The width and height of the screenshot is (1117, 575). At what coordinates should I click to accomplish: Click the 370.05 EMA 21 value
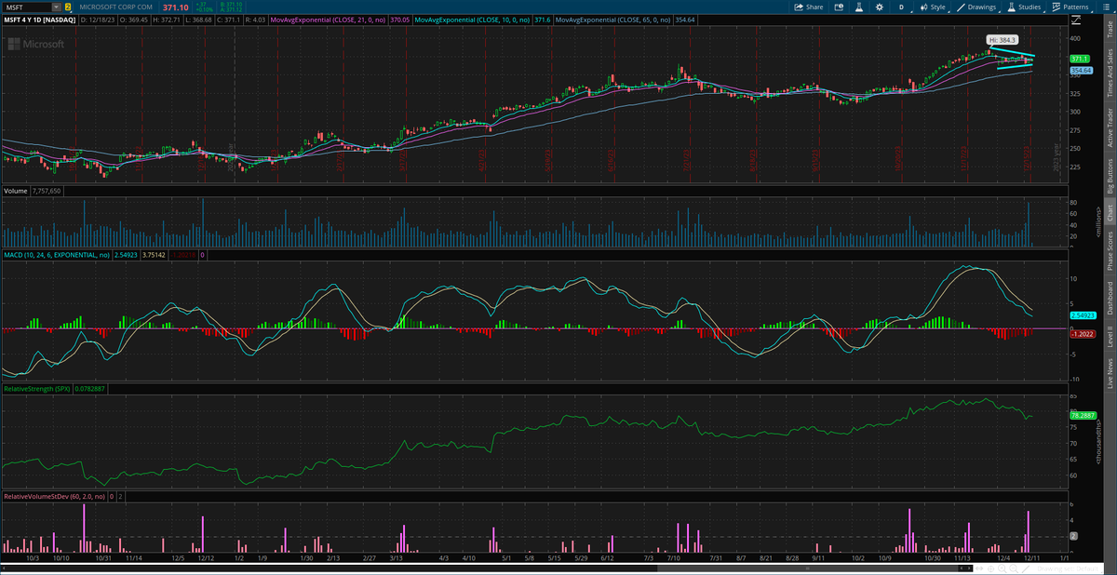pos(401,19)
